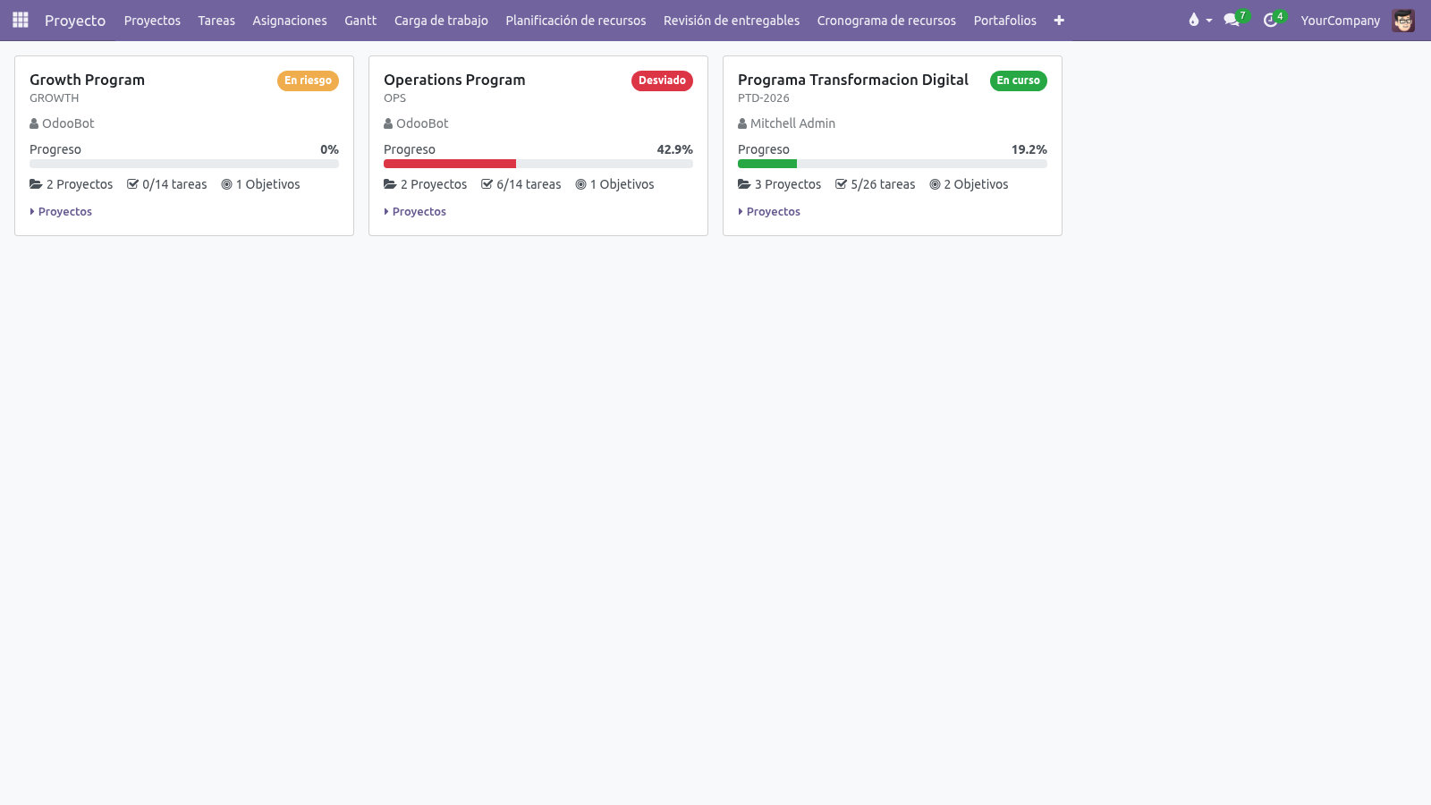Switch to the Gantt menu

(x=360, y=21)
